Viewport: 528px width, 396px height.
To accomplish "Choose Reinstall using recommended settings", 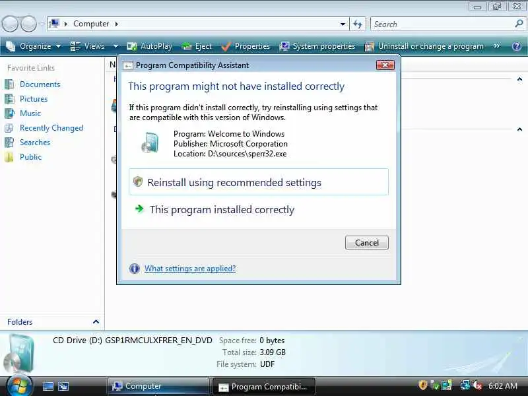I will point(258,182).
